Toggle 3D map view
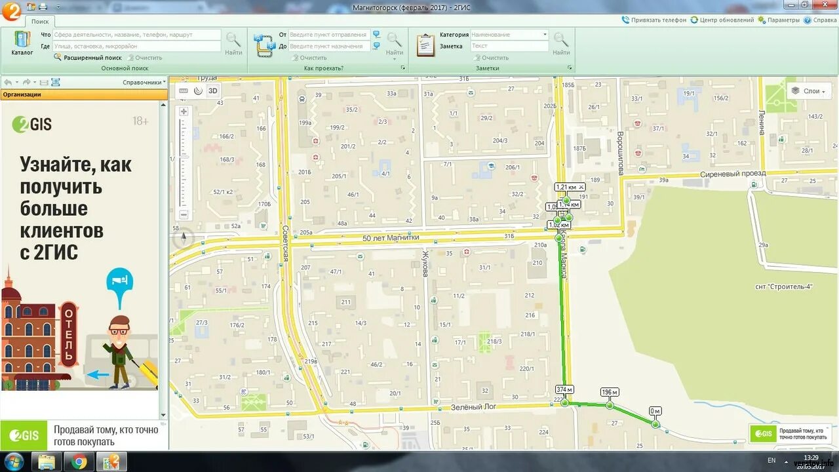 pos(212,91)
